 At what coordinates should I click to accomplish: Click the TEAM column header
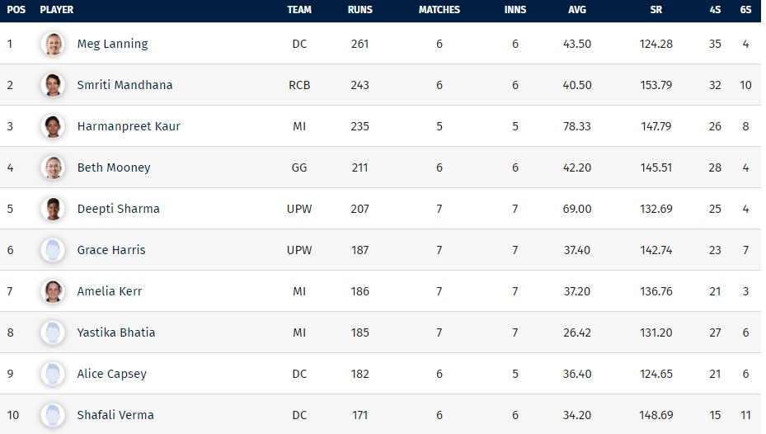pos(299,10)
